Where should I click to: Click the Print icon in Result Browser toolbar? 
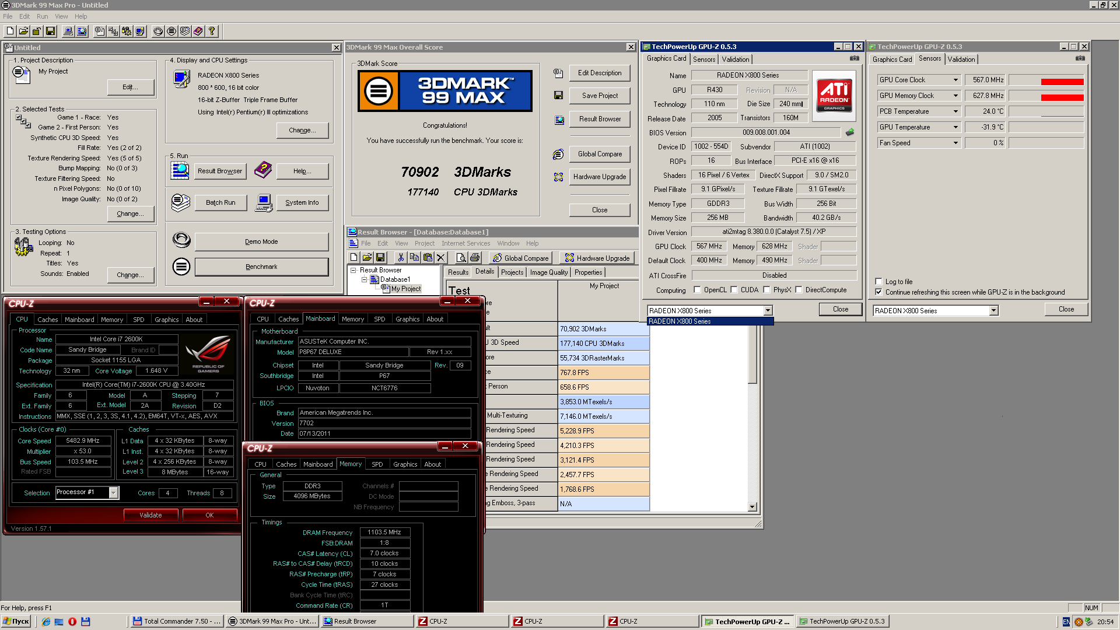(x=475, y=257)
